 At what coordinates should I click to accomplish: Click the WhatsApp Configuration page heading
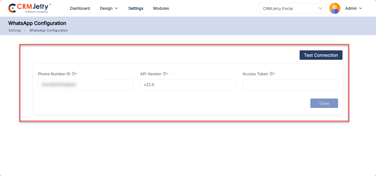pos(37,23)
